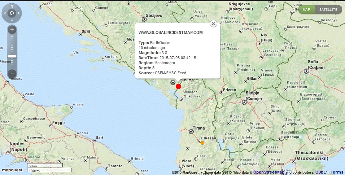Pan the map south with down arrow

tap(12, 21)
